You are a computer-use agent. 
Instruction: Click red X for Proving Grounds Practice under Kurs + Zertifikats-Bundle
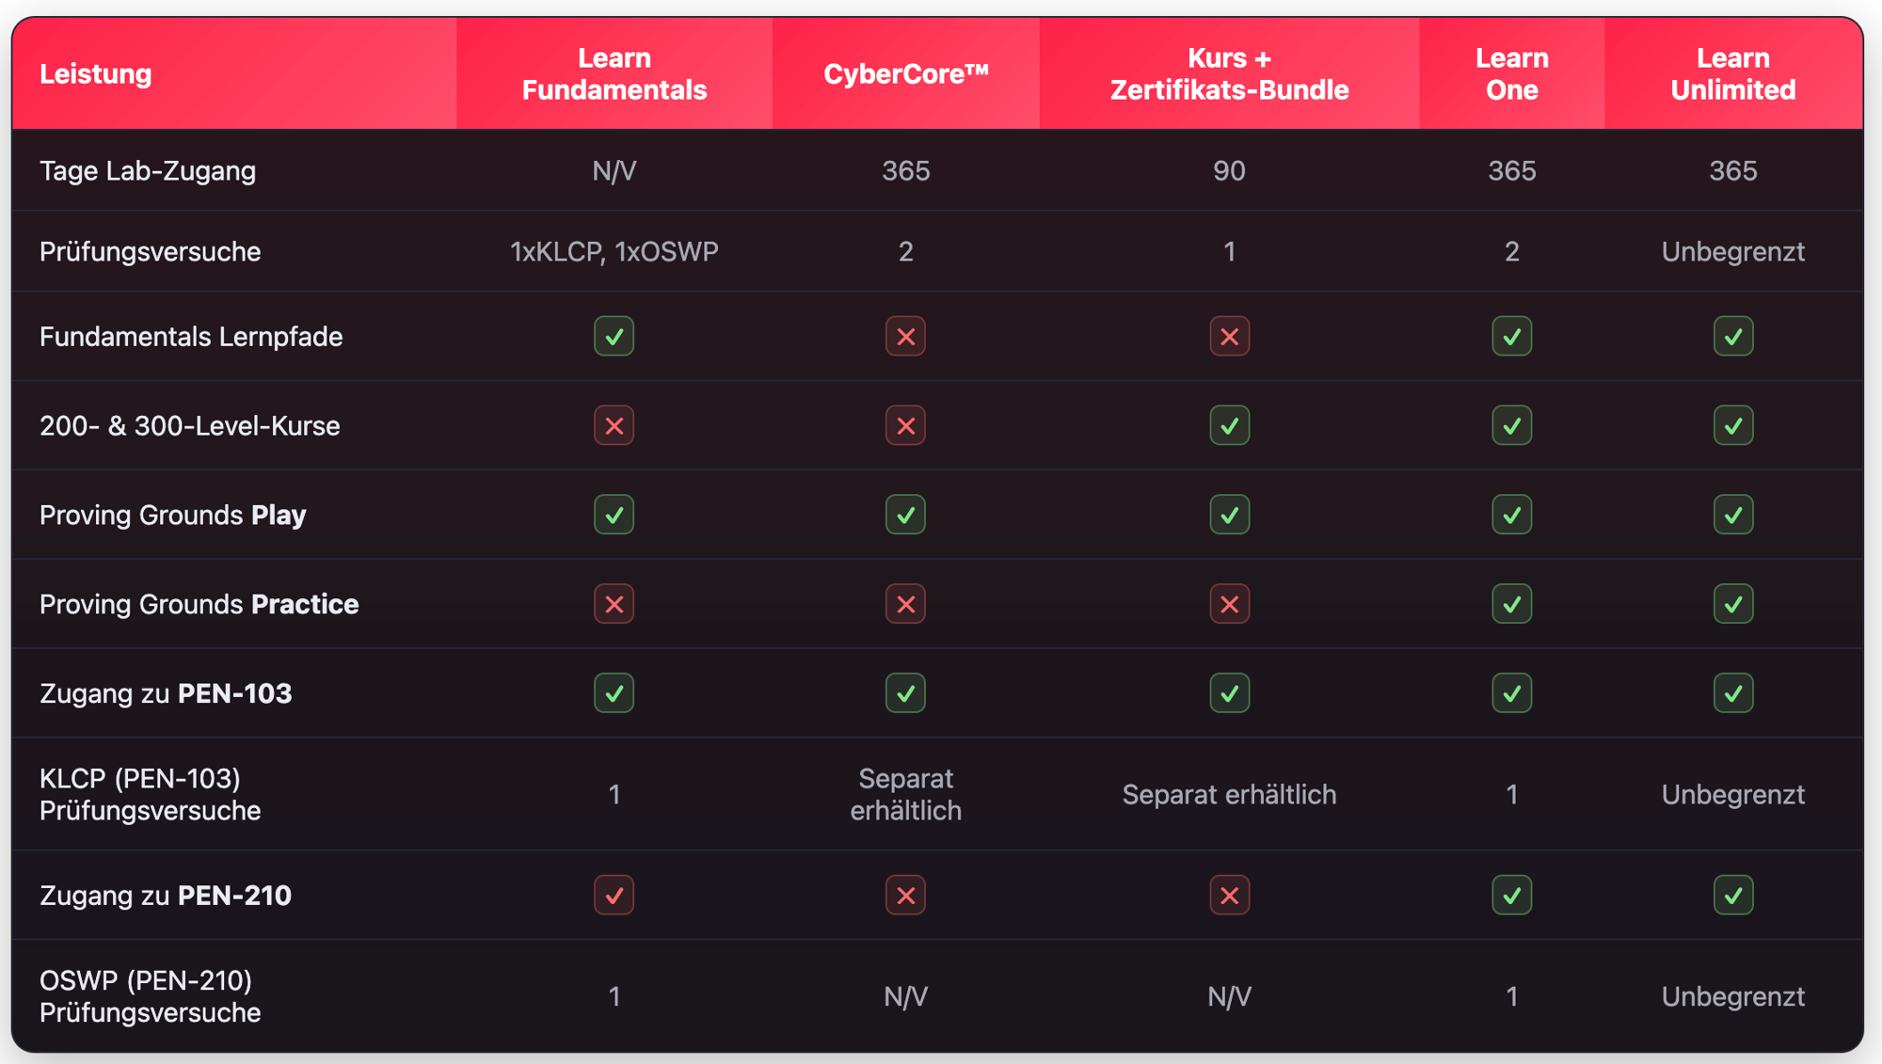coord(1229,604)
